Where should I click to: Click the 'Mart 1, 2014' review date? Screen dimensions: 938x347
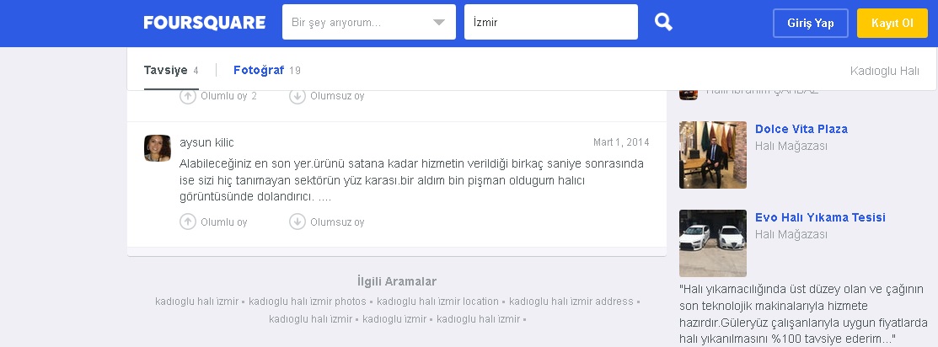tap(621, 142)
